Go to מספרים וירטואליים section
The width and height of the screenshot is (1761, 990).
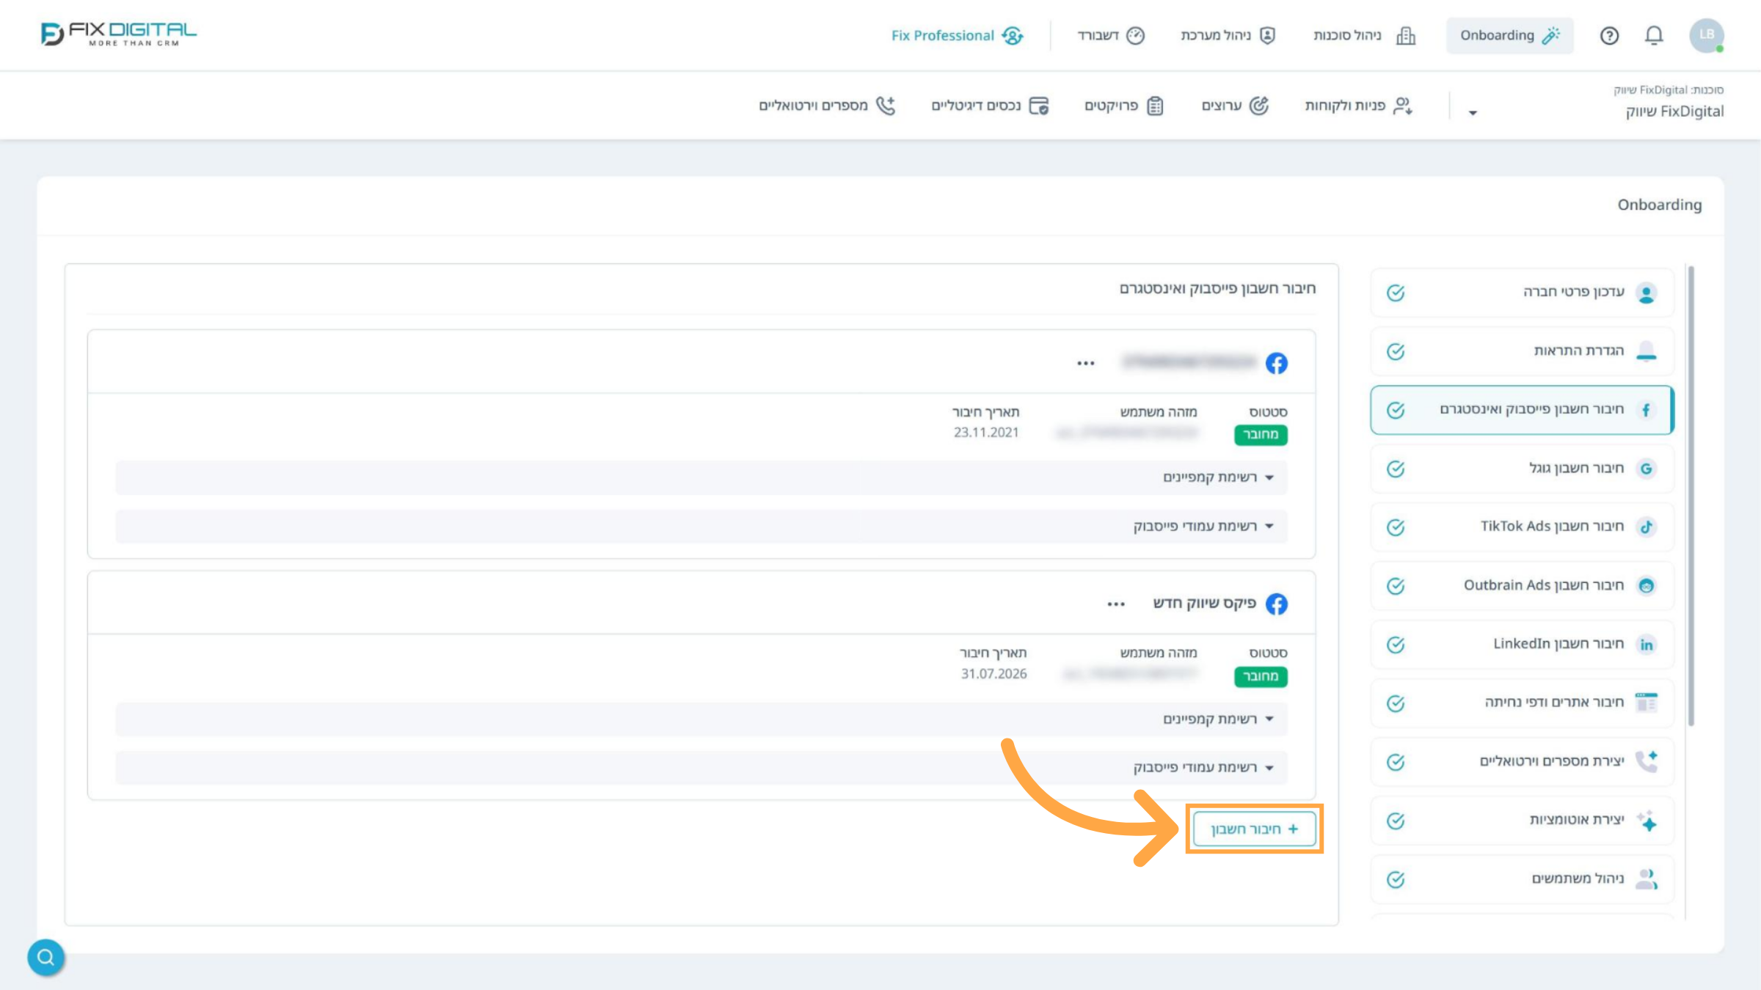tap(828, 106)
